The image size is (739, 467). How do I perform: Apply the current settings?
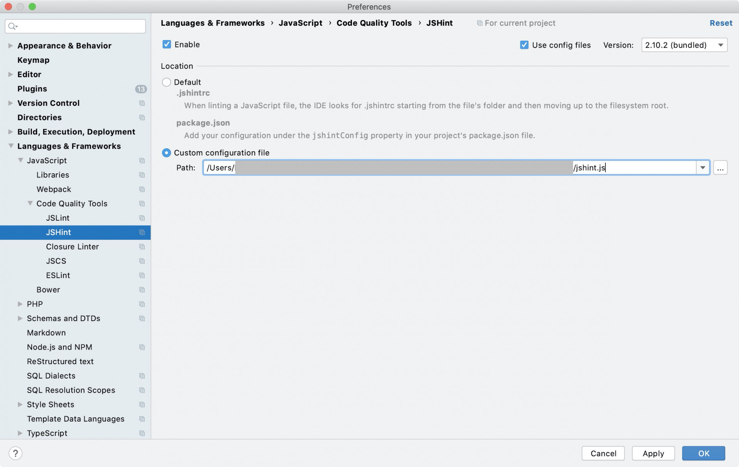(x=653, y=453)
